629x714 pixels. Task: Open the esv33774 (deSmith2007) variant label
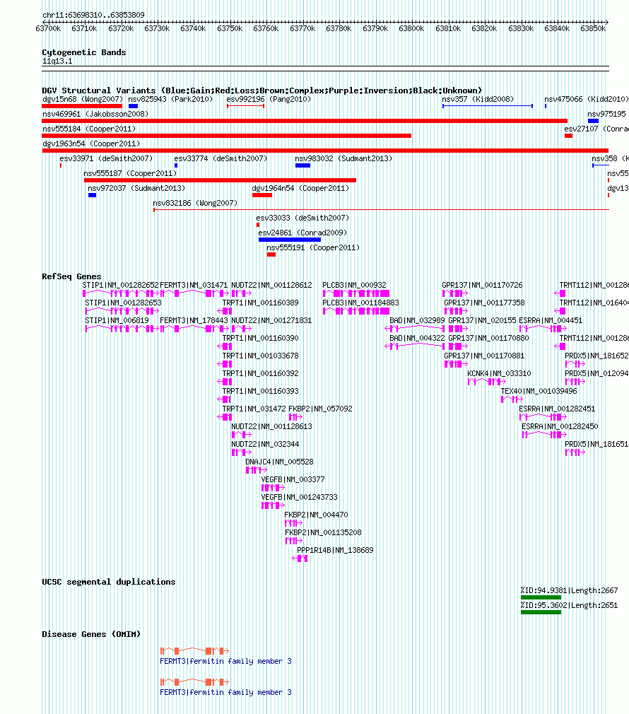(x=221, y=158)
